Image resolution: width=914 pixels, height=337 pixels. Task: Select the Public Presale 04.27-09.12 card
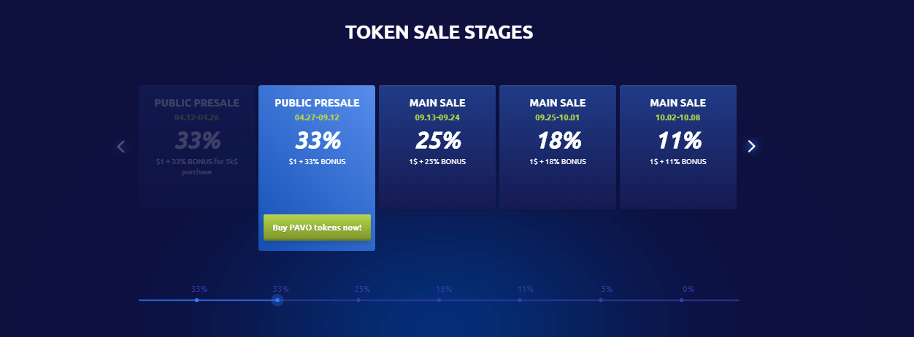[x=317, y=146]
